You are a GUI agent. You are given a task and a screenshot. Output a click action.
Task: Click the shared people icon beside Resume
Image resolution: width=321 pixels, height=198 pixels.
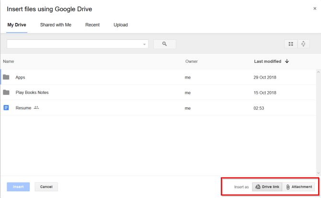pyautogui.click(x=36, y=108)
